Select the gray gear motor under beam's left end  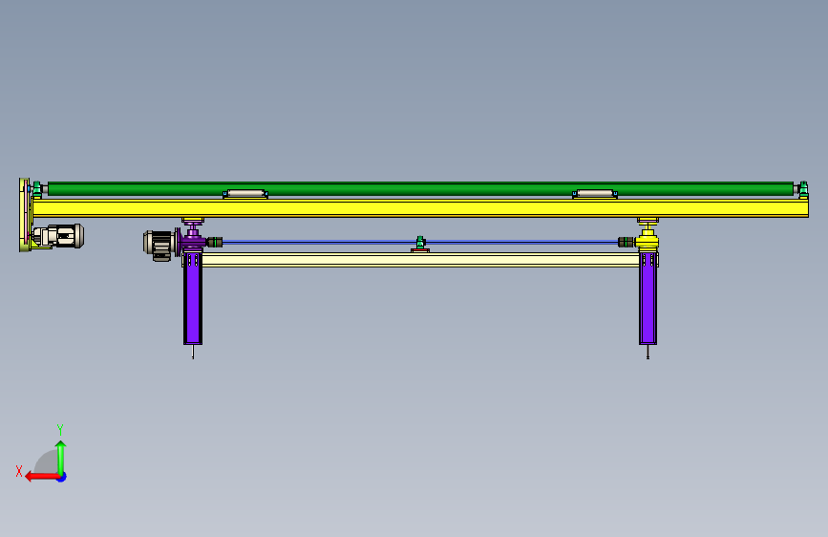tap(58, 236)
